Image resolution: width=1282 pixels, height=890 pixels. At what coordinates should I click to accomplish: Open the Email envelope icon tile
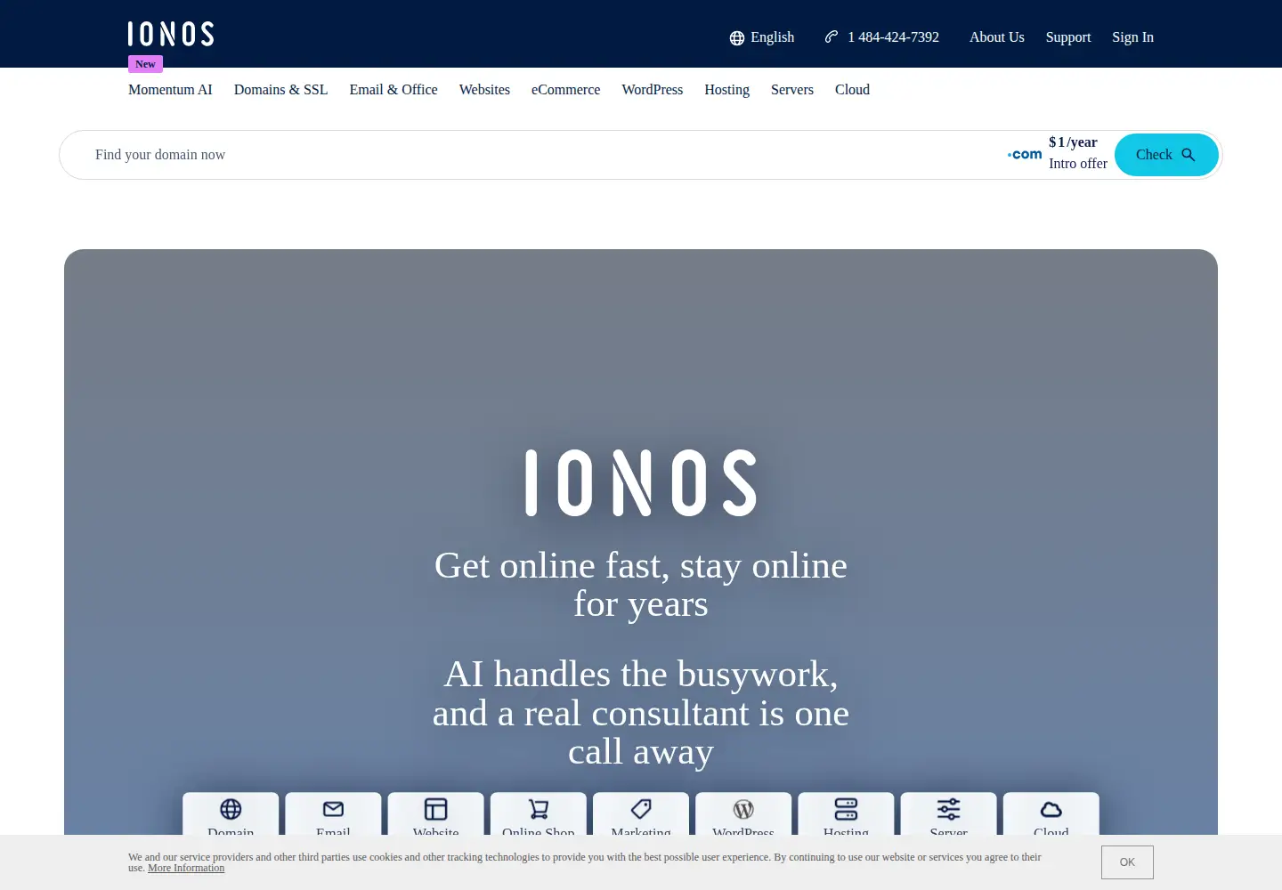pyautogui.click(x=333, y=813)
